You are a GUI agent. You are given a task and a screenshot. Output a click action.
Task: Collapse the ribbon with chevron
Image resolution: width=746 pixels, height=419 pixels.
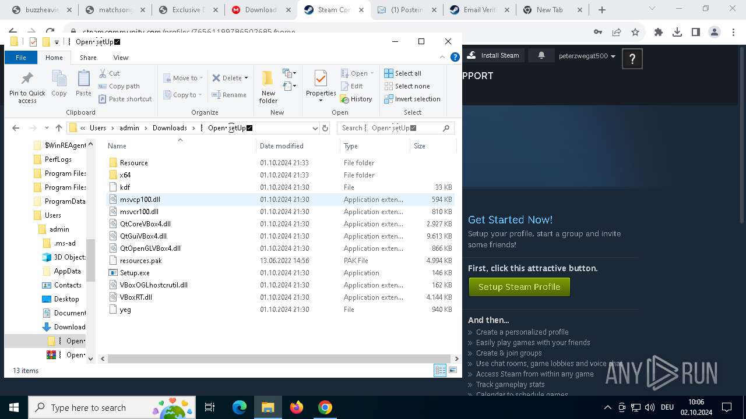pos(442,57)
